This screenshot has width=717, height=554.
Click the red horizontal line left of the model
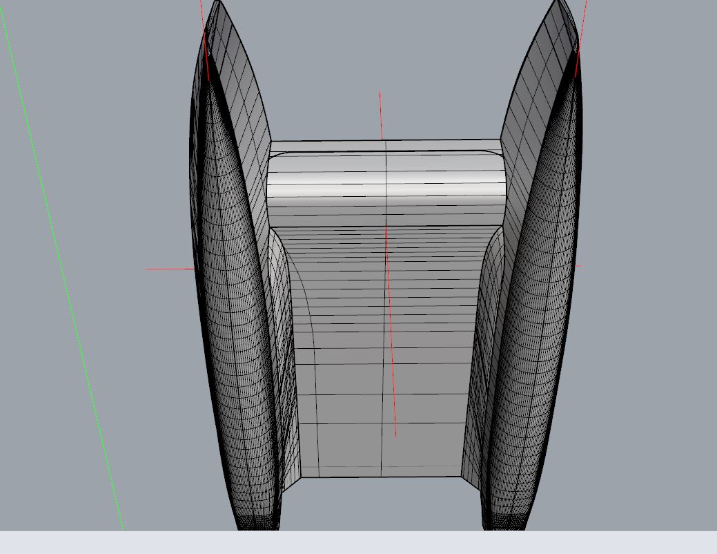point(169,269)
